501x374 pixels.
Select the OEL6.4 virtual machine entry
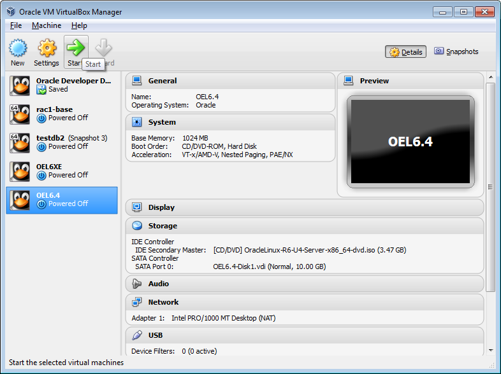tap(62, 200)
